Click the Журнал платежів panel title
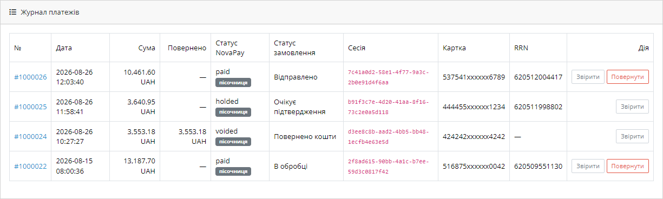The image size is (663, 199). 50,12
